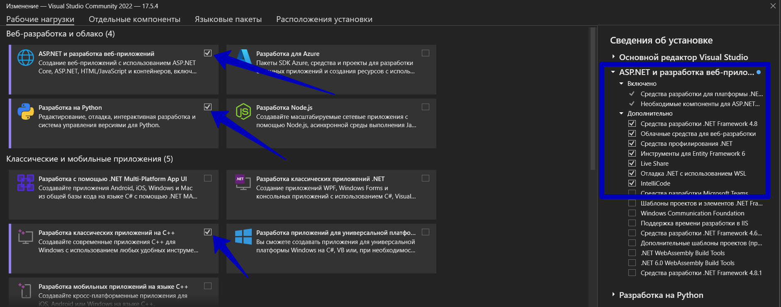
Task: Uncheck Отладка .NET с использованием WSL
Action: click(x=632, y=173)
